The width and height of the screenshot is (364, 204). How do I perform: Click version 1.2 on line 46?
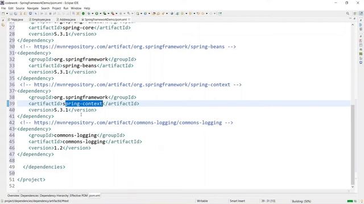click(x=58, y=148)
